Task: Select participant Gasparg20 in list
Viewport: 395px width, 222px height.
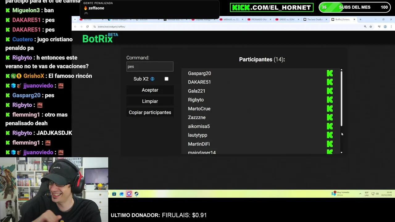Action: 199,73
